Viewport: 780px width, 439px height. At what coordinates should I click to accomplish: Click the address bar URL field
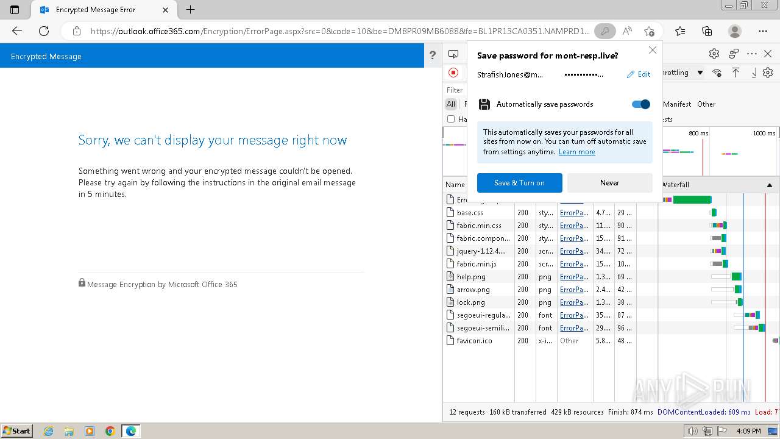340,31
